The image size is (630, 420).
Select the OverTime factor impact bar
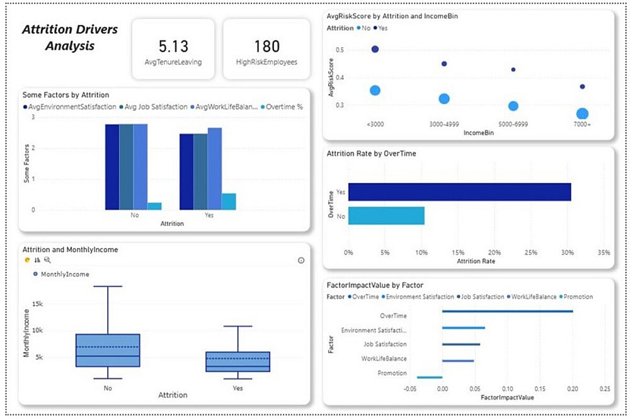point(507,311)
